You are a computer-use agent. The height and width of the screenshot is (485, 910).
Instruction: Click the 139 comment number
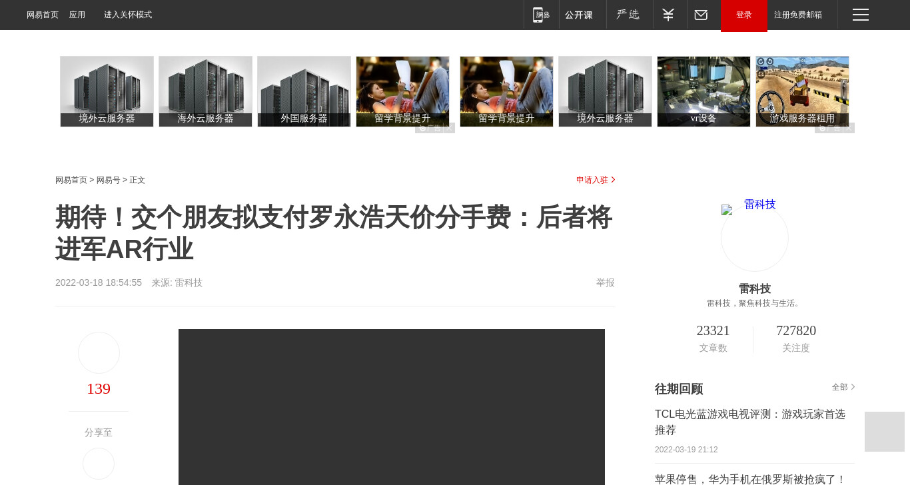[x=99, y=388]
